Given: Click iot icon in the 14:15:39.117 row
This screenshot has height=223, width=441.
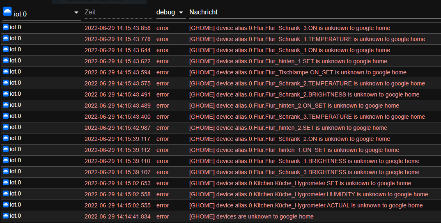Looking at the screenshot, I should tap(6, 138).
